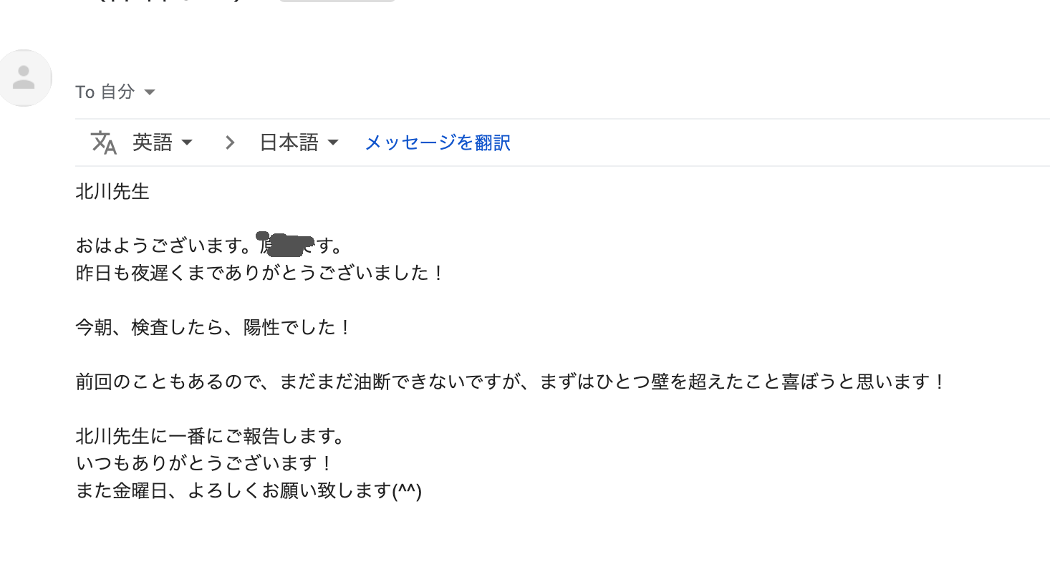The width and height of the screenshot is (1050, 582).
Task: Click the sender's gray profile avatar
Action: (24, 77)
